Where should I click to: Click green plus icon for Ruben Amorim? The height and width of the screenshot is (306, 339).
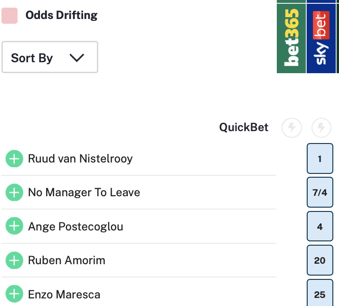[x=14, y=260]
